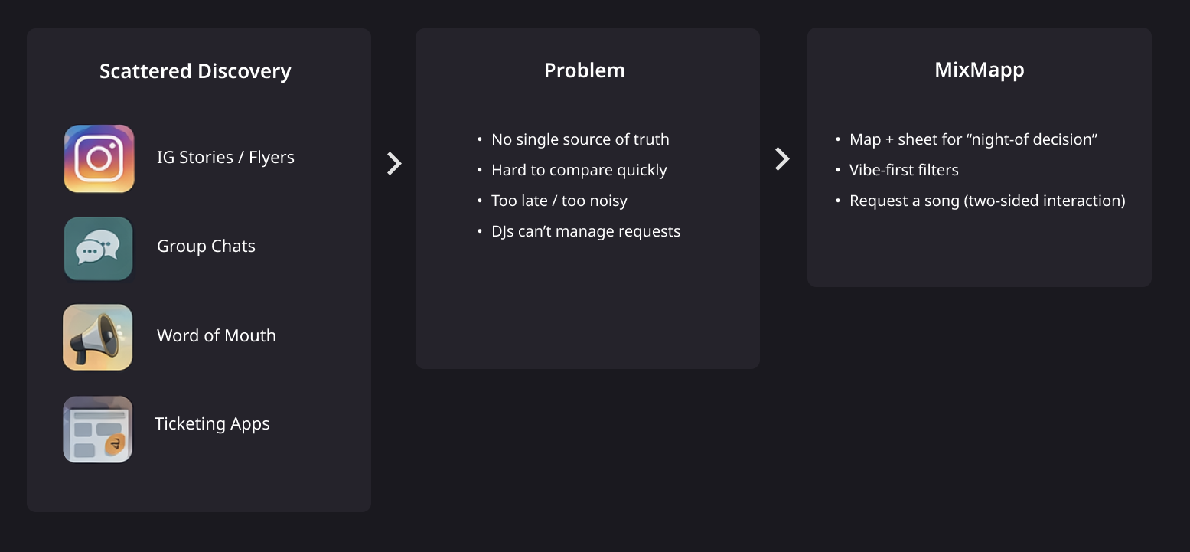Click the chevron arrow before MixMapp card
The height and width of the screenshot is (552, 1190).
coord(782,158)
